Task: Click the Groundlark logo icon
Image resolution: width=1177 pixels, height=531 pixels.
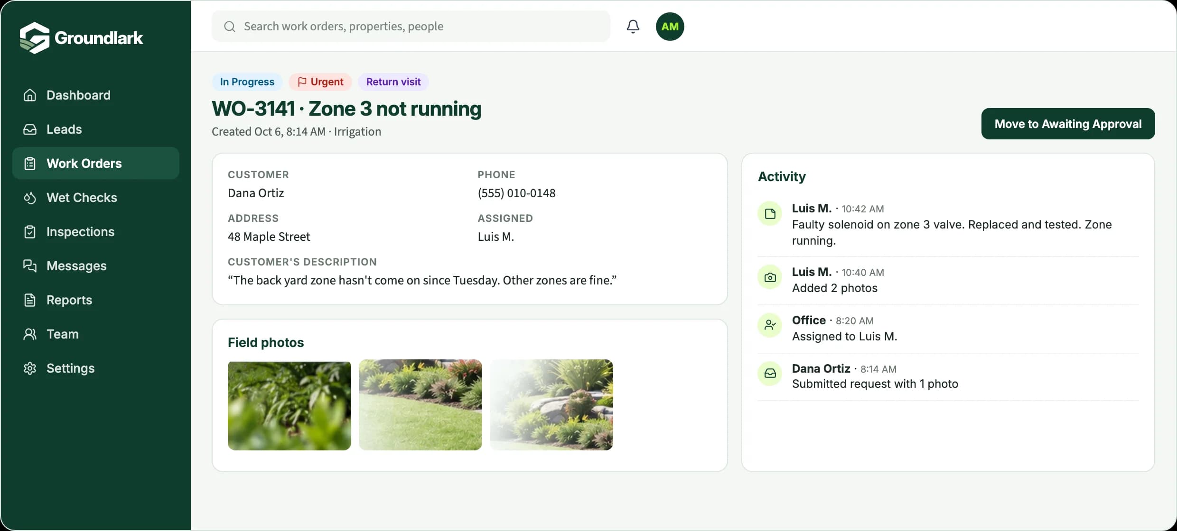Action: click(x=35, y=37)
